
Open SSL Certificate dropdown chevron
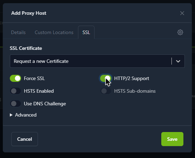(178, 61)
